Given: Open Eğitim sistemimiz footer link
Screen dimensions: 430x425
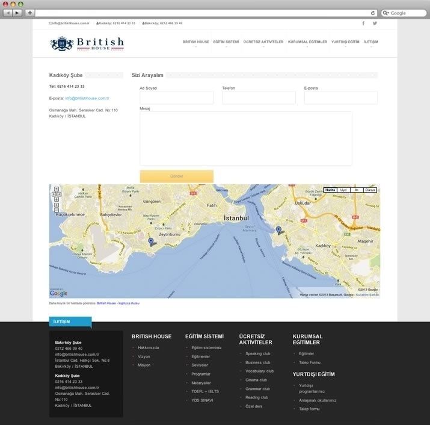Looking at the screenshot, I should point(206,347).
